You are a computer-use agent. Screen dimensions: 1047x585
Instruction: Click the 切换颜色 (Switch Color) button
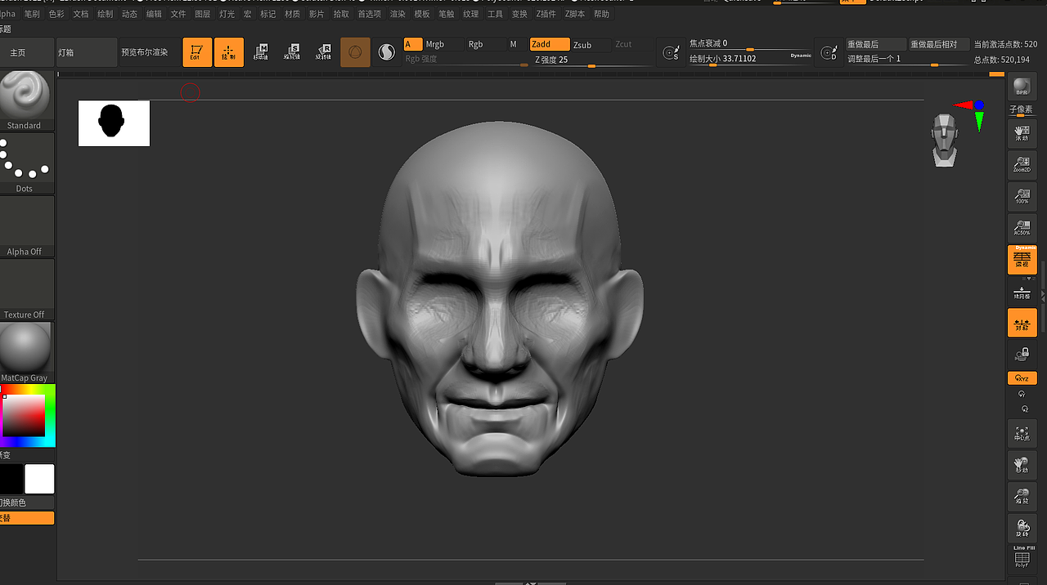[27, 502]
